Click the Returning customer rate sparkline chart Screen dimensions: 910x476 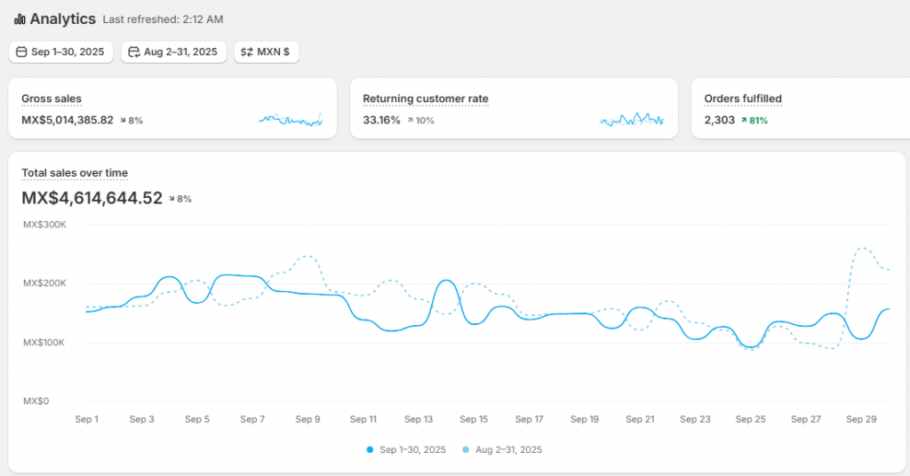(632, 119)
